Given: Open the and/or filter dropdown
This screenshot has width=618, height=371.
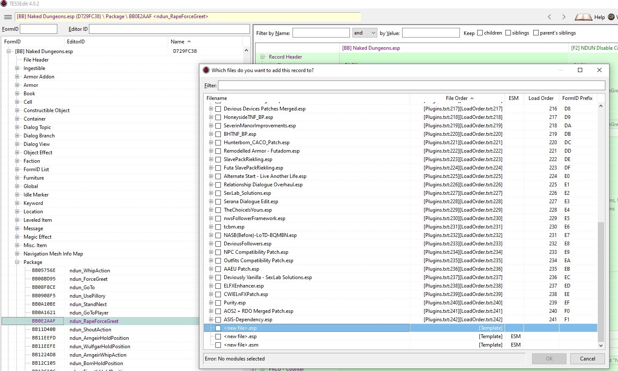Looking at the screenshot, I should click(364, 33).
